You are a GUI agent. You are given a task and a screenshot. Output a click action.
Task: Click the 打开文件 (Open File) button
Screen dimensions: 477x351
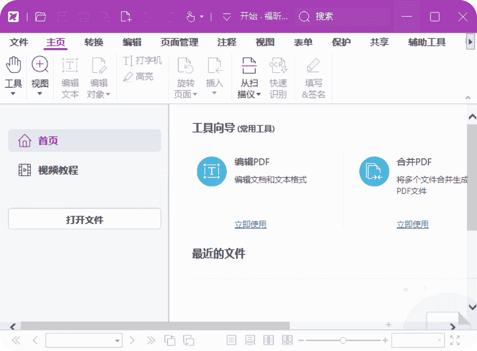point(84,219)
